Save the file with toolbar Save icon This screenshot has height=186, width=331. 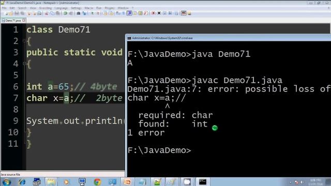coord(17,13)
